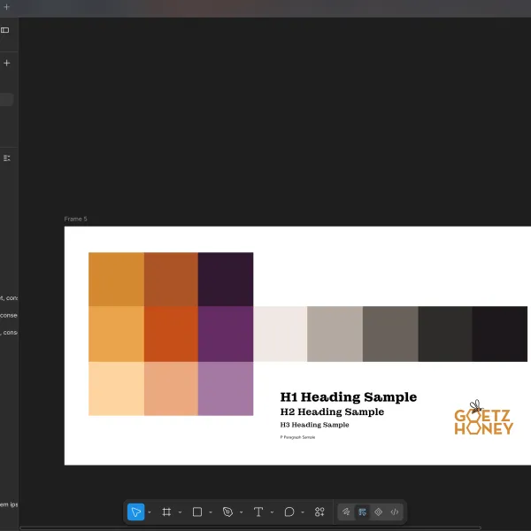The image size is (531, 531).
Task: Add a new page with plus icon
Action: (x=7, y=63)
